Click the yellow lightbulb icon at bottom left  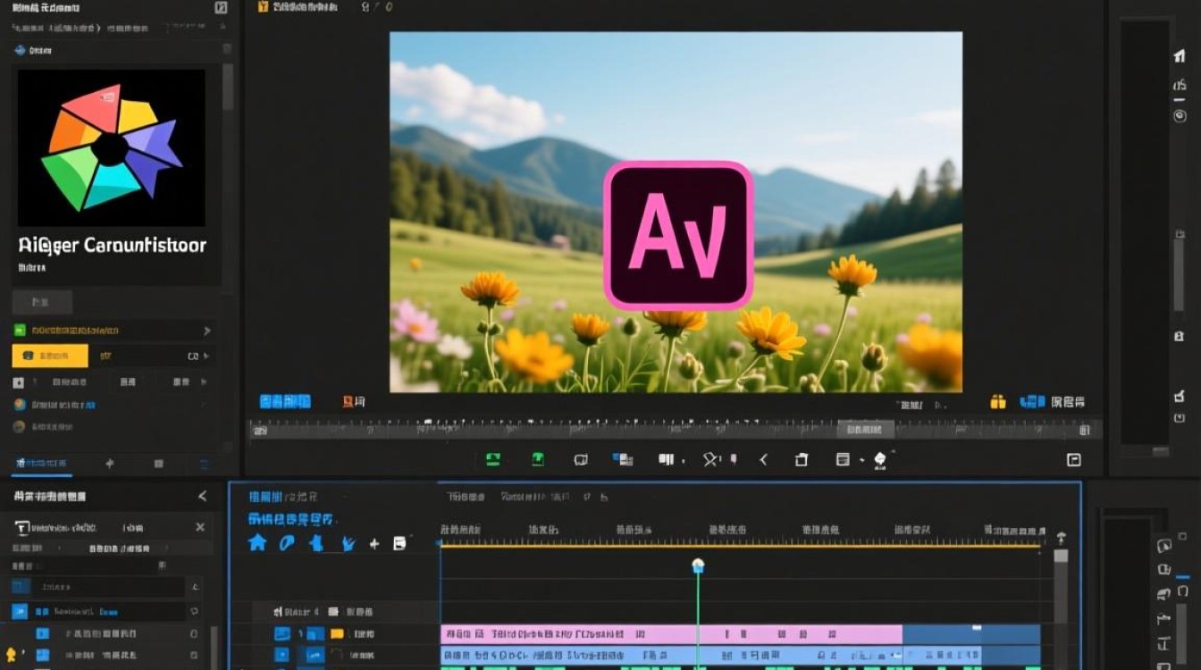(x=12, y=655)
